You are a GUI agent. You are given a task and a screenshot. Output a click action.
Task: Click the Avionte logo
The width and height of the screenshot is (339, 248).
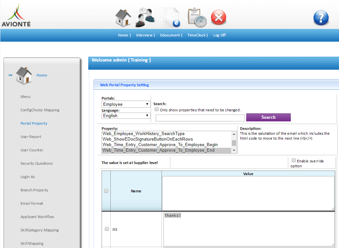(16, 15)
